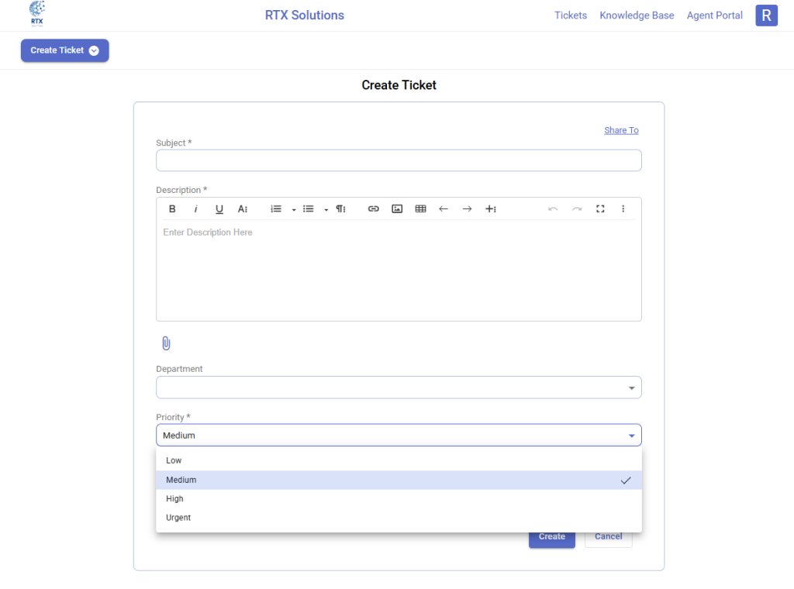Open the Knowledge Base page

[637, 15]
